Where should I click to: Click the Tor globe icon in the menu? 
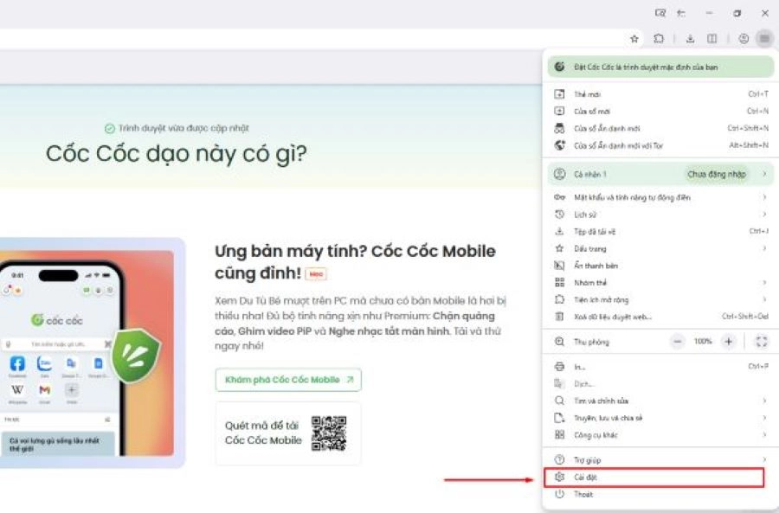559,145
